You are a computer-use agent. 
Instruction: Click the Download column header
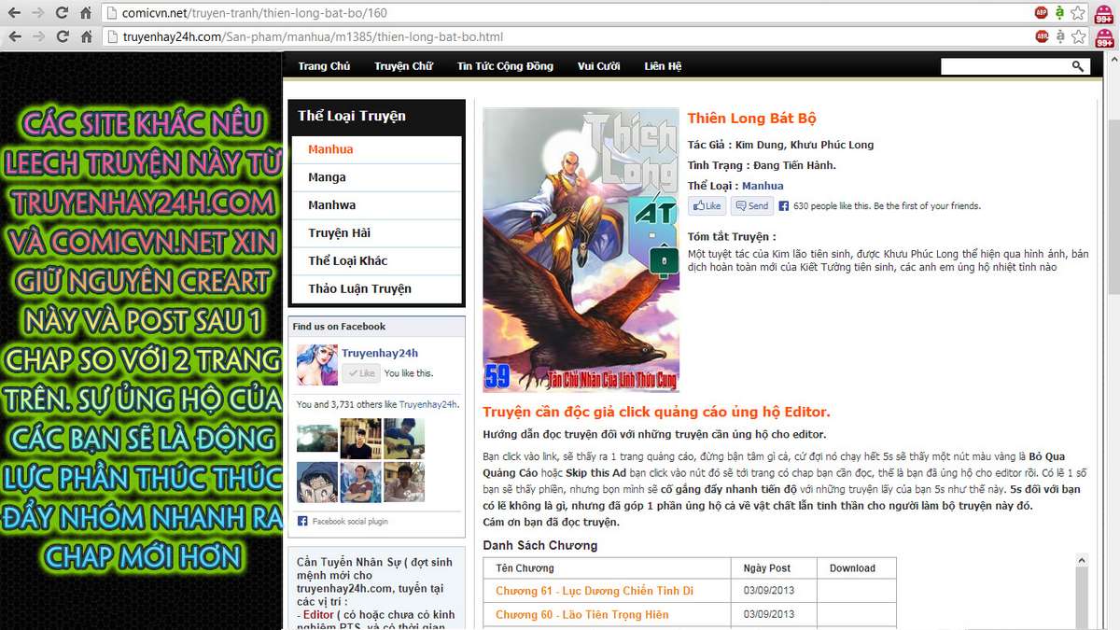[852, 568]
